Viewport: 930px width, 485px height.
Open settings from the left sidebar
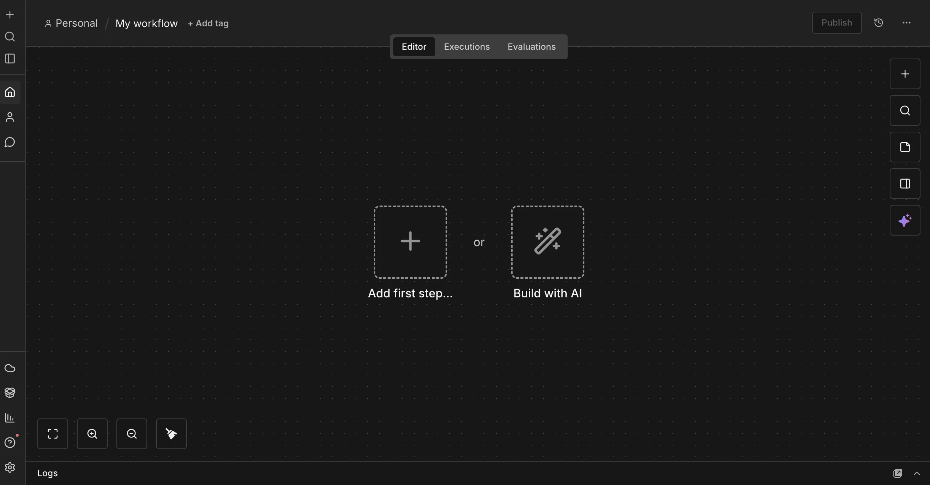coord(10,467)
